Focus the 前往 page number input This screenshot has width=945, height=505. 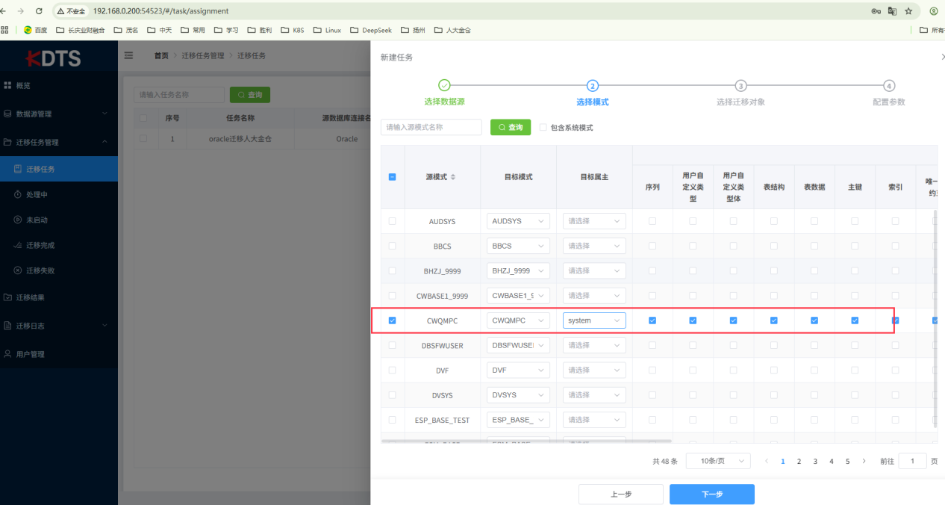point(912,461)
